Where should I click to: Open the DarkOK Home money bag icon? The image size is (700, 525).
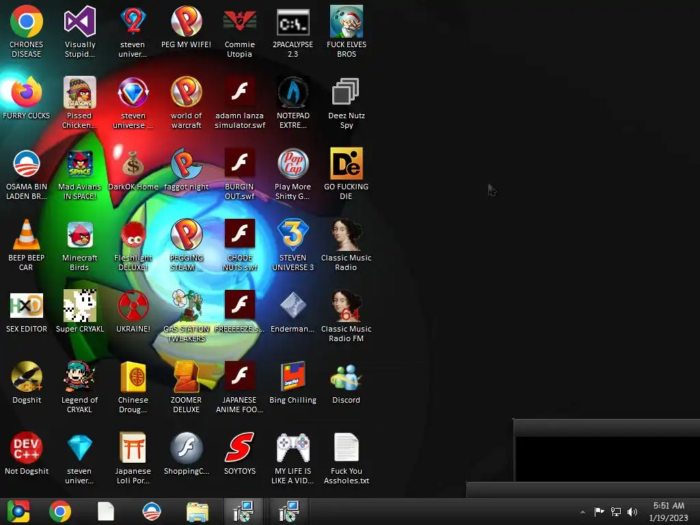133,163
